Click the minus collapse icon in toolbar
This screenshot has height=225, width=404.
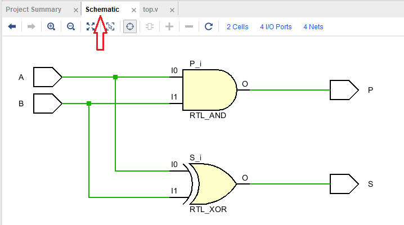pos(189,26)
